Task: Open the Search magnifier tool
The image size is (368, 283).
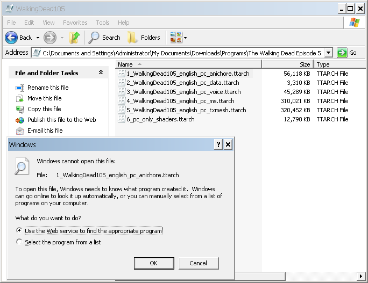Action: coord(104,38)
